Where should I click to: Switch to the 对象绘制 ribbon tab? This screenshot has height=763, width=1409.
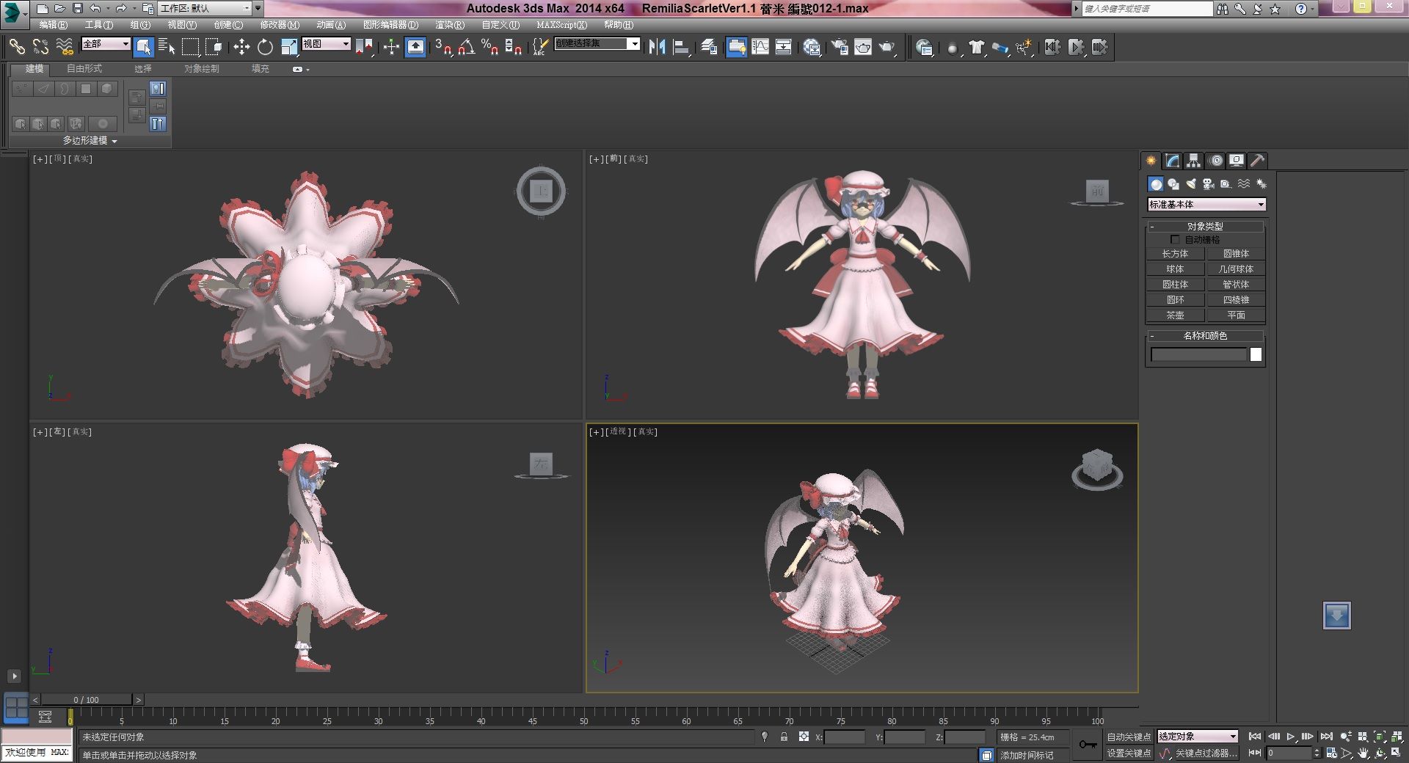(x=201, y=69)
